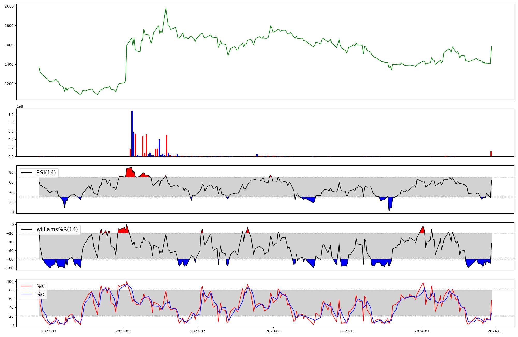The width and height of the screenshot is (518, 337).
Task: Click the black RSI(14) legend line sample
Action: pyautogui.click(x=26, y=173)
